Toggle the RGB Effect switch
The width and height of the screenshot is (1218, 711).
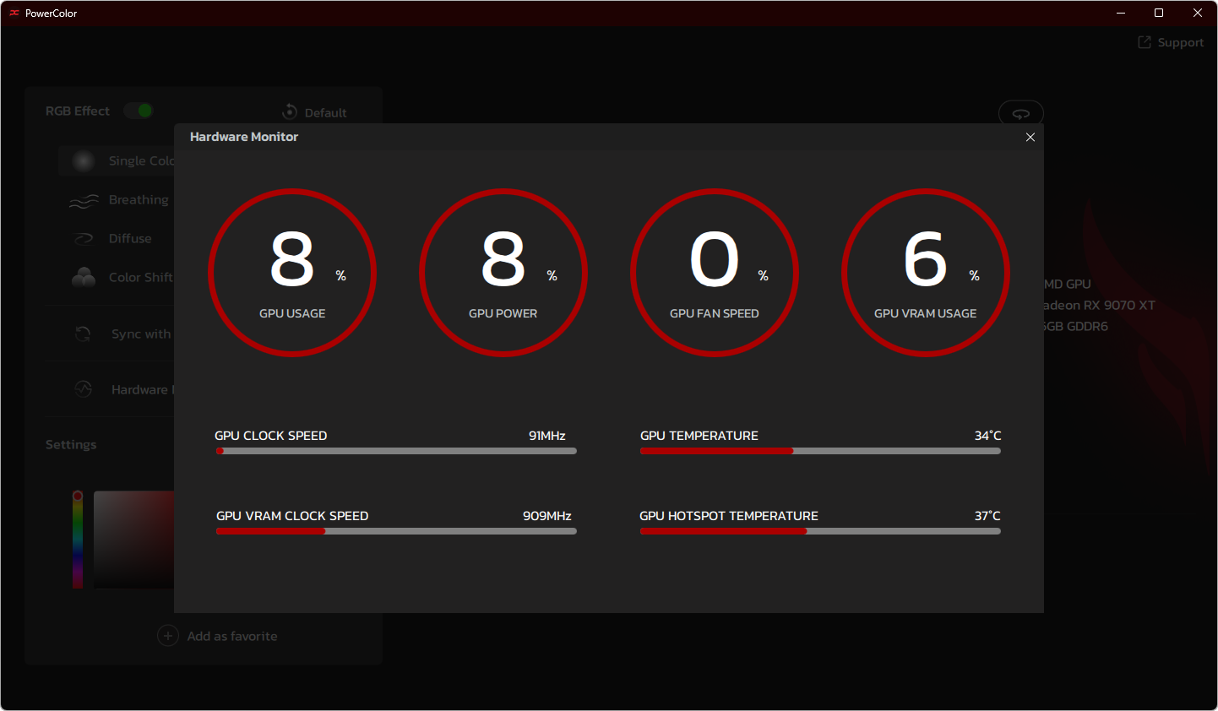(139, 111)
